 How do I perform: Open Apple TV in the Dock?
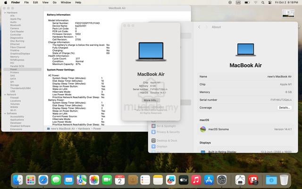click(x=184, y=180)
